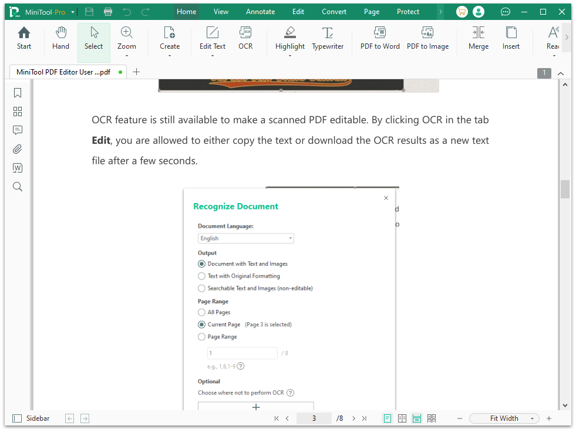Screen dimensions: 576x429
Task: Expand the Zoom tool dropdown arrow
Action: 127,56
